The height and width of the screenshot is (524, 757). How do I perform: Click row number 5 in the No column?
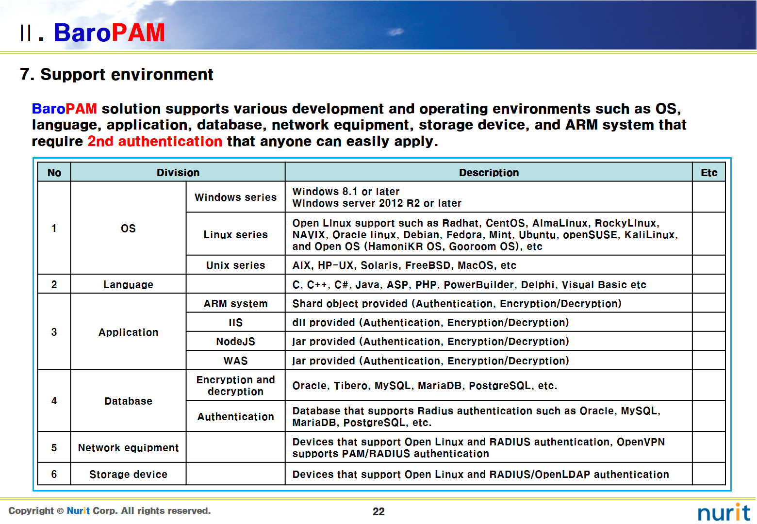(x=54, y=447)
